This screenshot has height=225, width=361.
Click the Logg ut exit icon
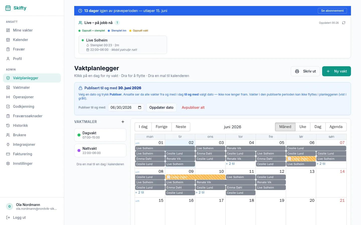[x=8, y=217]
